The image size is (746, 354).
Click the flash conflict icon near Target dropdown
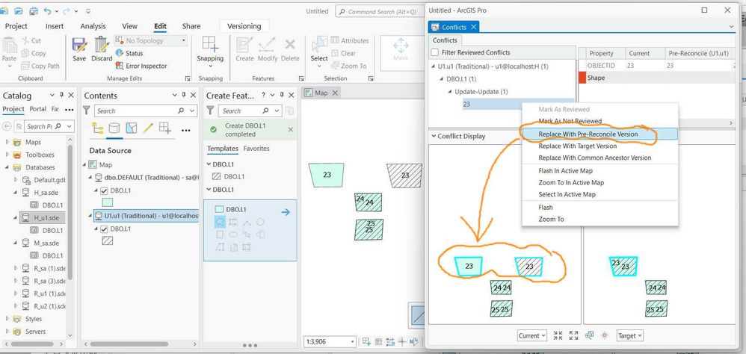(605, 335)
